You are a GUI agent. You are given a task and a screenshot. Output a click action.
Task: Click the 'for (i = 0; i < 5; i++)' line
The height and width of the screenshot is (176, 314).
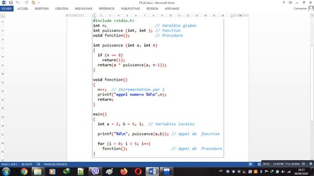pos(124,144)
